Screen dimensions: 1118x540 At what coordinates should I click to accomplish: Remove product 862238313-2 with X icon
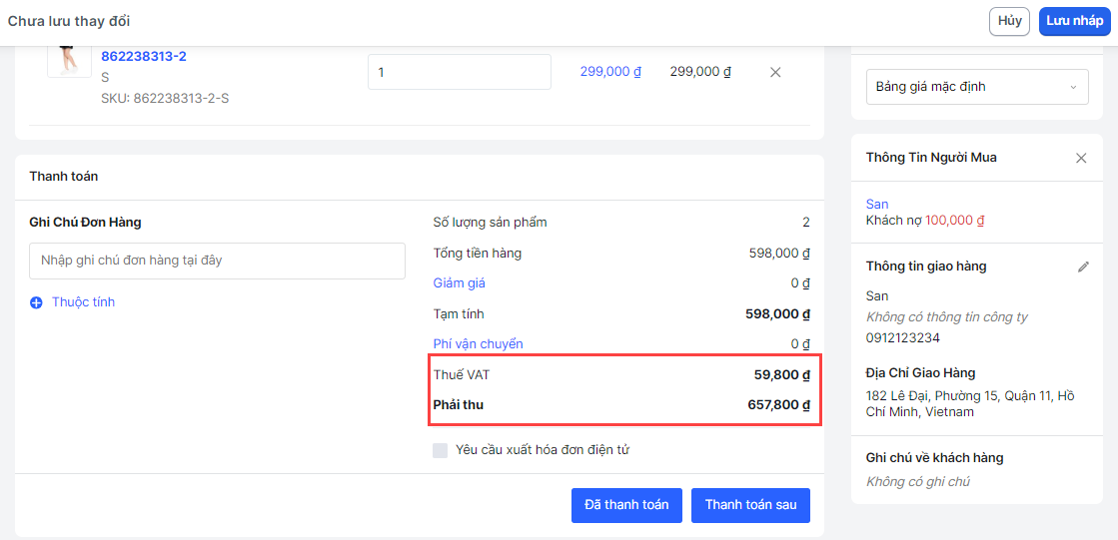pyautogui.click(x=775, y=72)
